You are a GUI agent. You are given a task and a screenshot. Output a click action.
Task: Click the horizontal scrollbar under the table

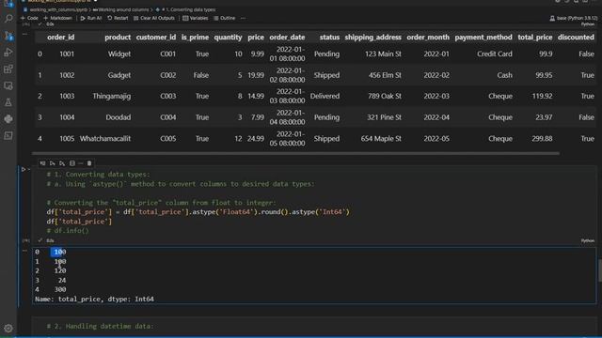[x=295, y=153]
